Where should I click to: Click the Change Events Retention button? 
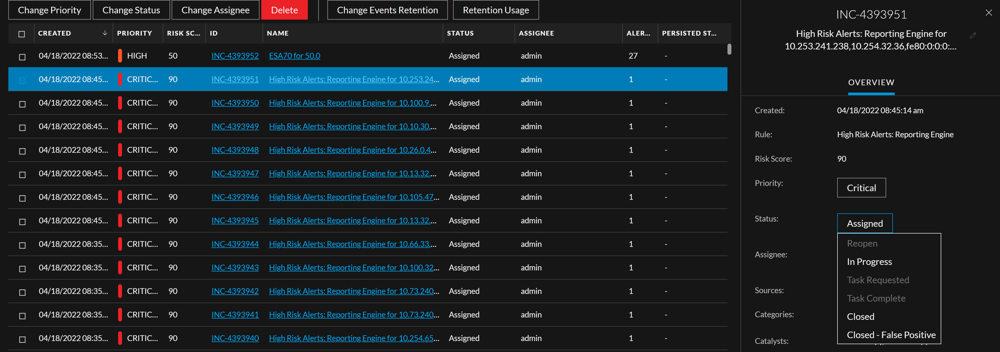[387, 10]
